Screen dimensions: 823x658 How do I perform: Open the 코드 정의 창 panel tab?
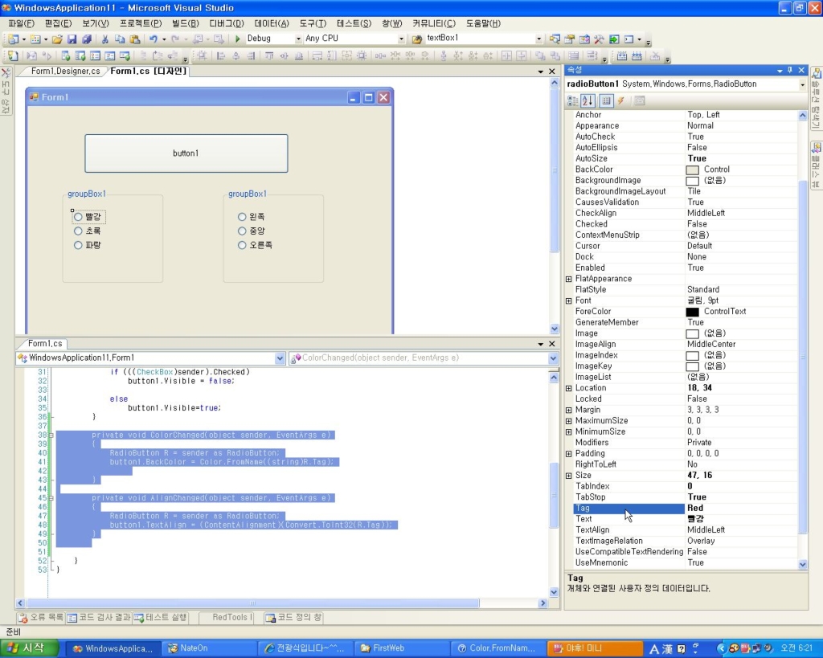(x=293, y=618)
